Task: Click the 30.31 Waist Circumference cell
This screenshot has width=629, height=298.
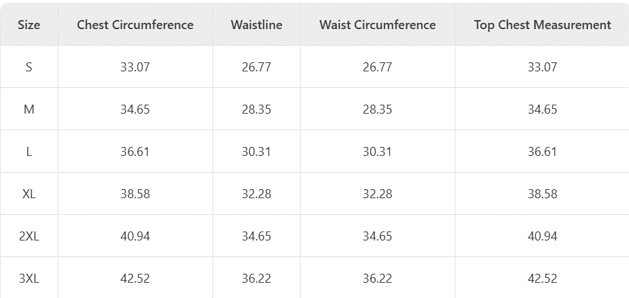Action: tap(378, 151)
